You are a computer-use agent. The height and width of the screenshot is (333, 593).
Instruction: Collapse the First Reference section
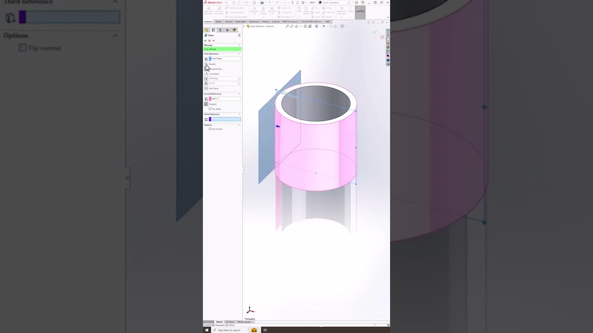240,54
